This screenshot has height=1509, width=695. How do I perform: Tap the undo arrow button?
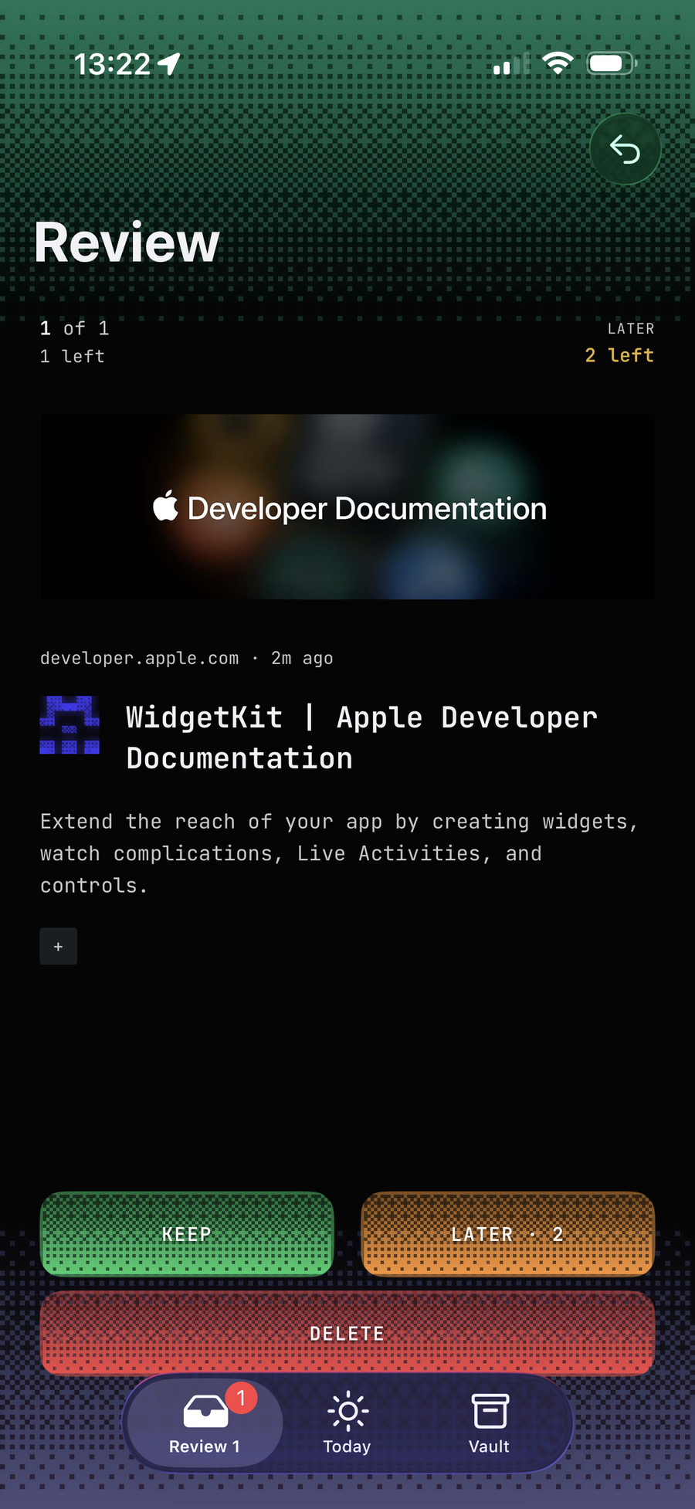[625, 149]
